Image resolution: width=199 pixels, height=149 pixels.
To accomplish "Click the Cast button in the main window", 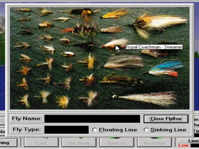I will [41, 142].
